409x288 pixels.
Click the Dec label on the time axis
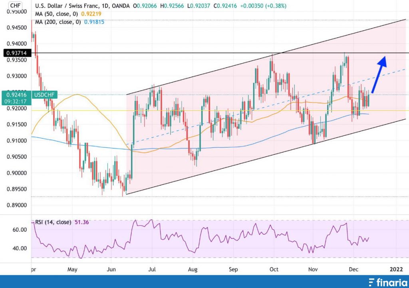(x=354, y=269)
